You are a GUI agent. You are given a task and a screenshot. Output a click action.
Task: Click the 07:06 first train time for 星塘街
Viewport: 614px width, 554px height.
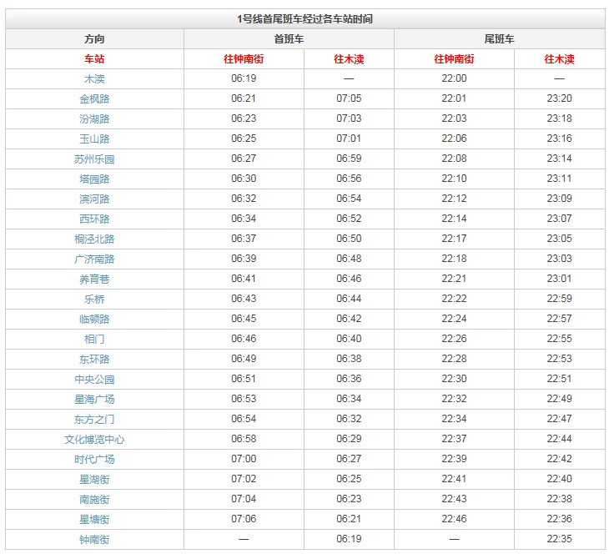[x=244, y=520]
